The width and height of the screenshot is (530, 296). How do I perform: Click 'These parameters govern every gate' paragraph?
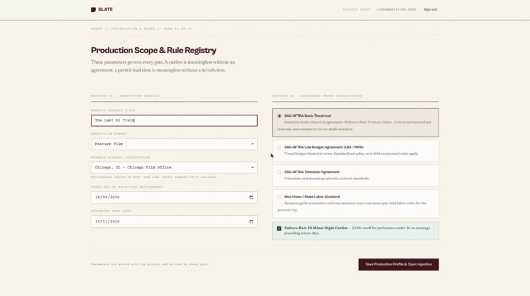(x=163, y=66)
